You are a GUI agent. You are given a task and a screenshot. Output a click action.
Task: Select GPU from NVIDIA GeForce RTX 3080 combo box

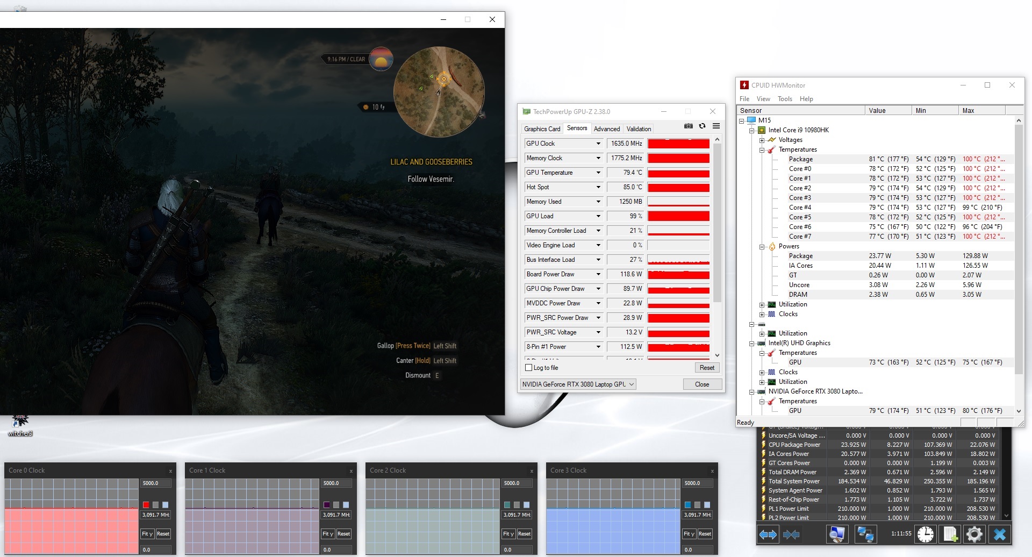578,384
